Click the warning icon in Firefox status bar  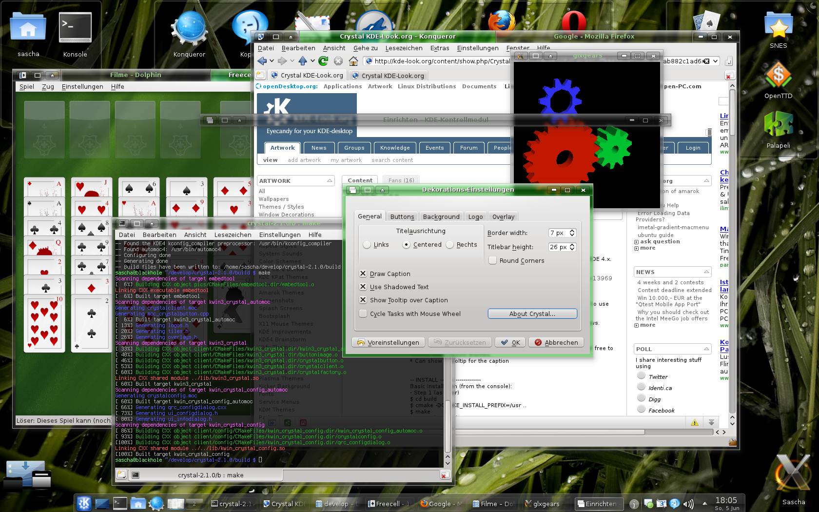(x=695, y=422)
